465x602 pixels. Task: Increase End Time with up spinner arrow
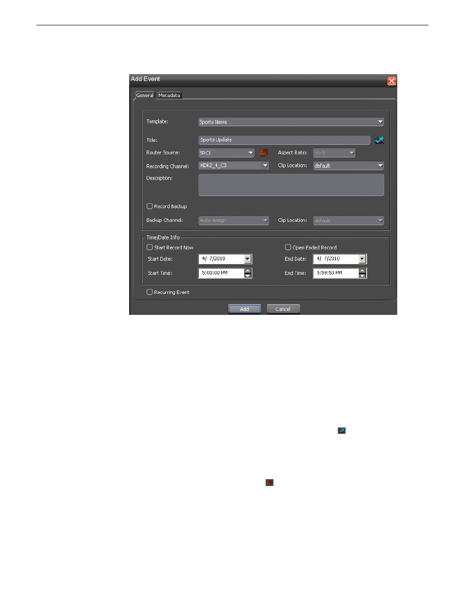pos(362,271)
